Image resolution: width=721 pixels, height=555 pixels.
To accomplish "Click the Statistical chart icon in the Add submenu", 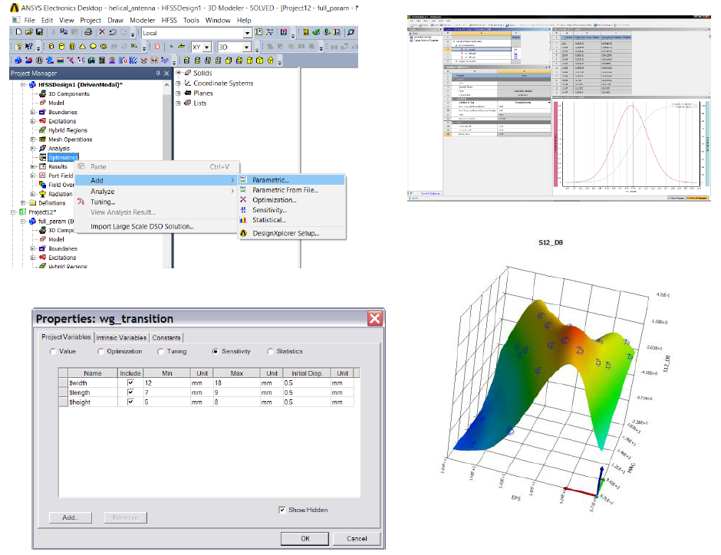I will coord(243,220).
